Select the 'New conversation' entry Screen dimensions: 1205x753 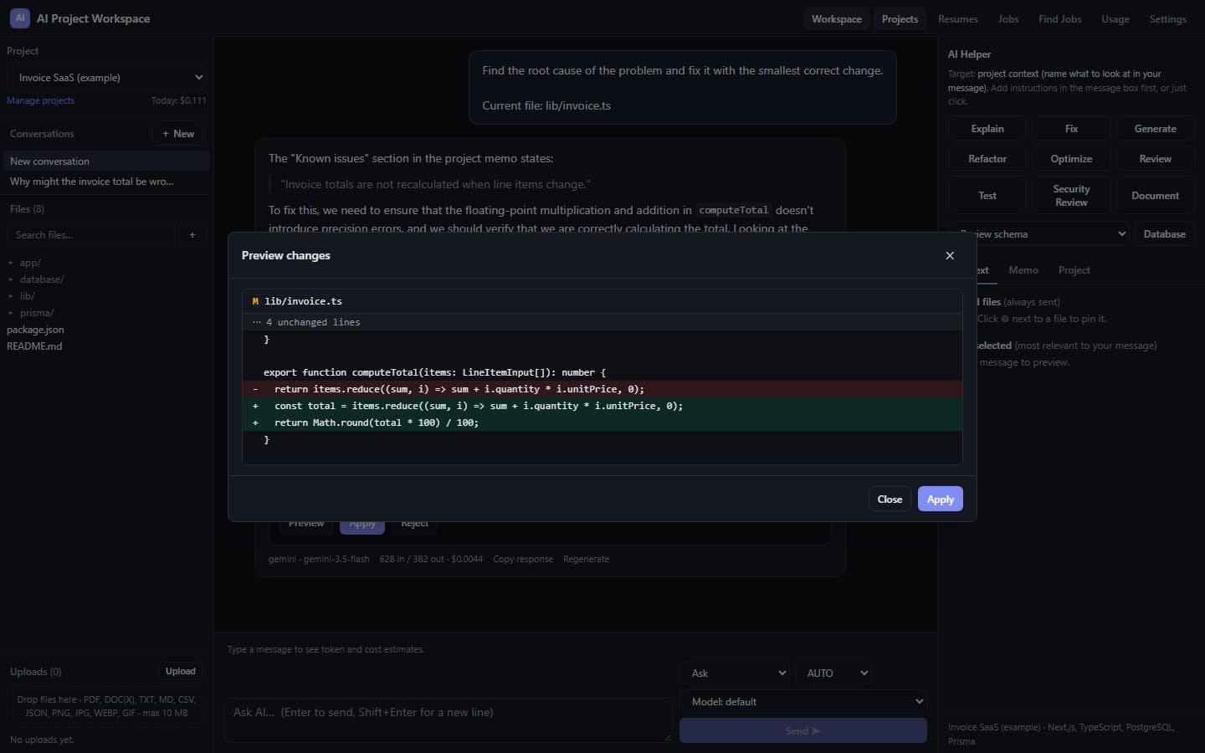pos(105,161)
